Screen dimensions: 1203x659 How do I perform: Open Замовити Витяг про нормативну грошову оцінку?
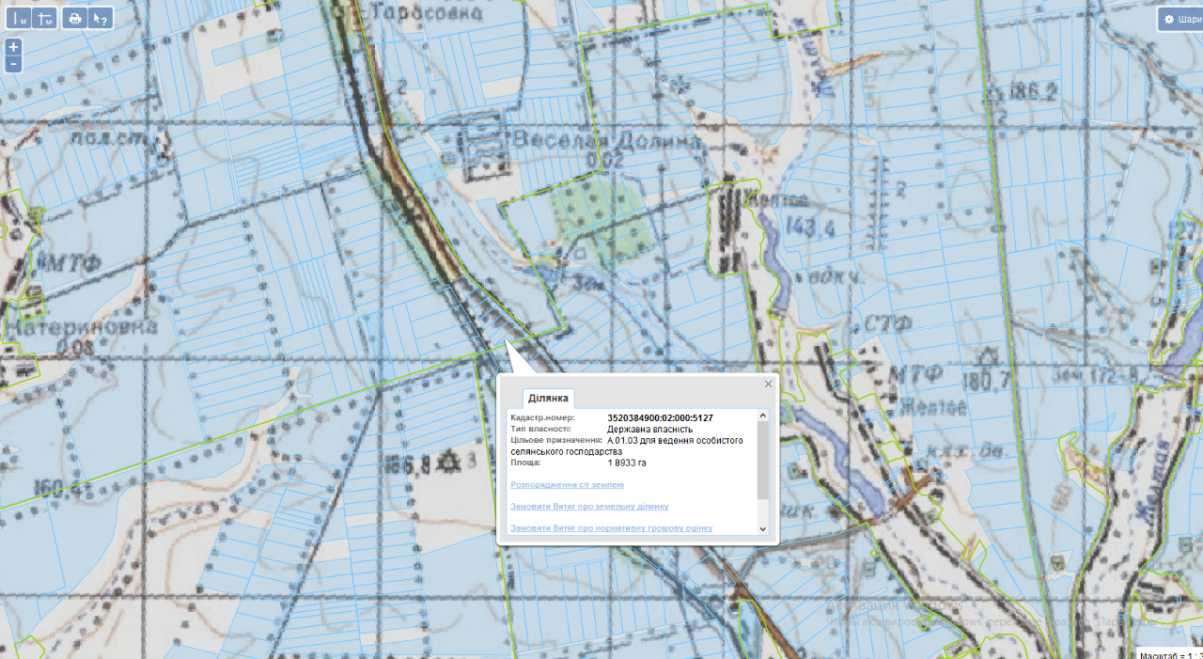tap(611, 527)
